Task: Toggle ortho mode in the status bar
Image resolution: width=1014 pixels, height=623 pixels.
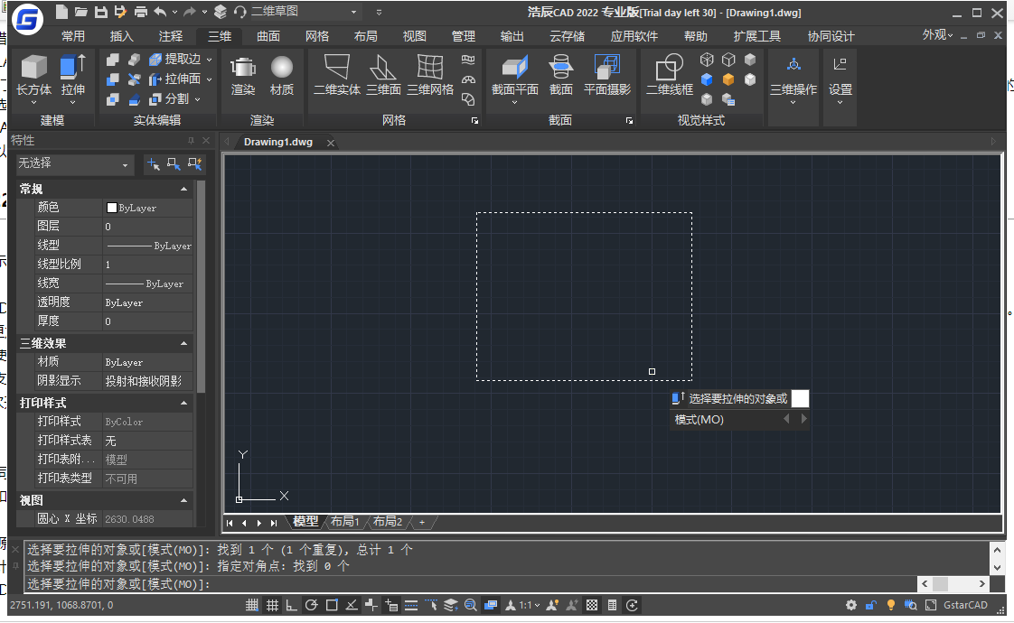Action: pyautogui.click(x=292, y=605)
